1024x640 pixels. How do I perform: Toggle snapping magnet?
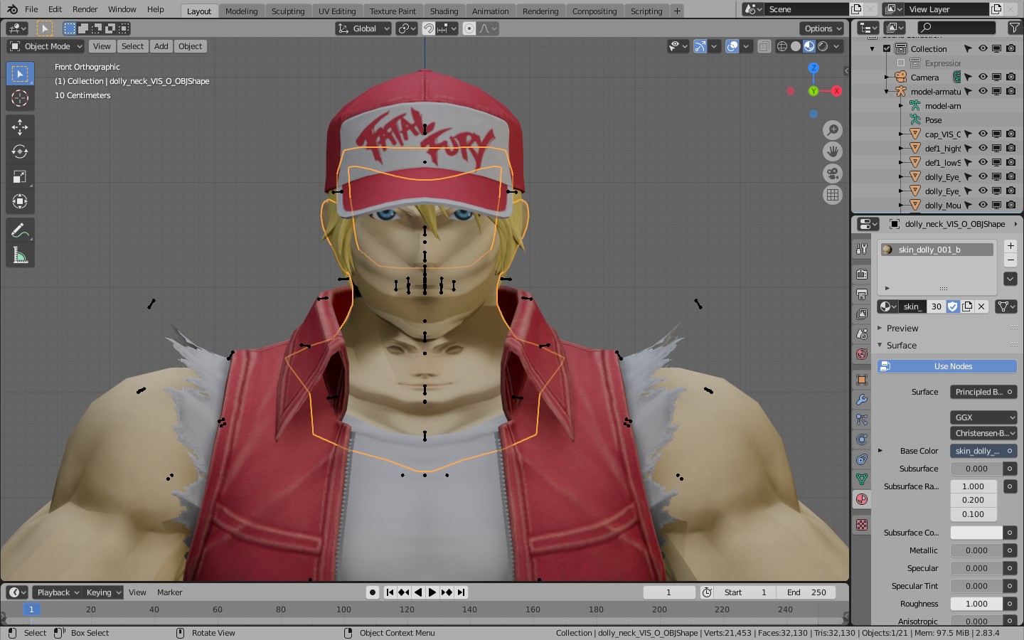(429, 28)
